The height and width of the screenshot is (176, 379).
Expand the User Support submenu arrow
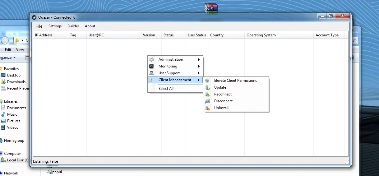point(199,73)
